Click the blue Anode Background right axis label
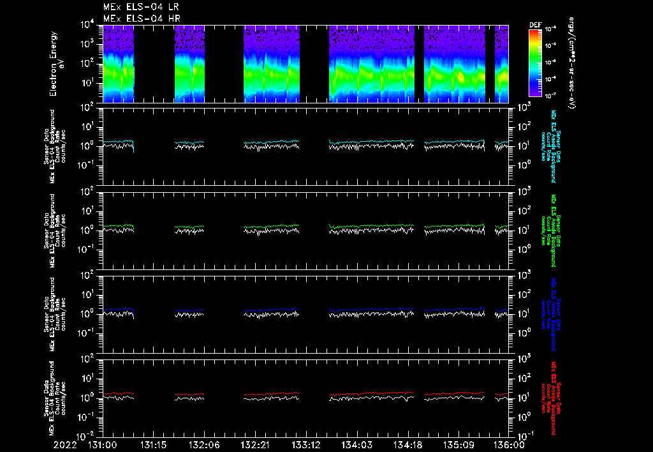This screenshot has width=653, height=452. [x=551, y=314]
